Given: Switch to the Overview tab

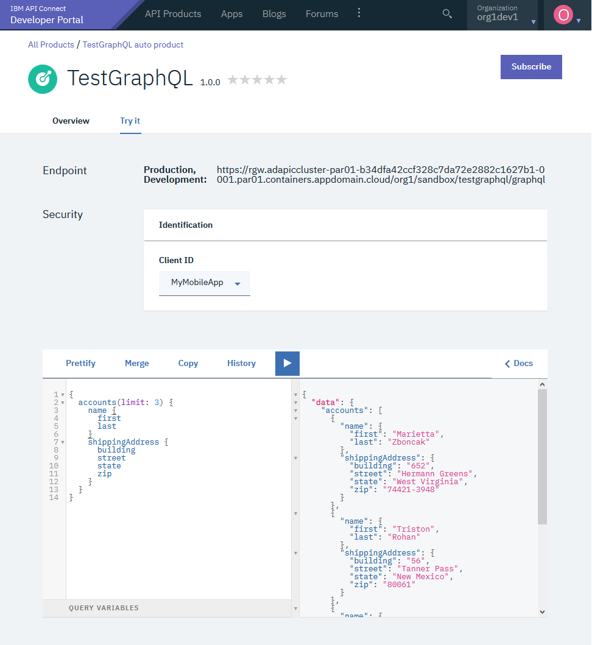Looking at the screenshot, I should coord(71,121).
